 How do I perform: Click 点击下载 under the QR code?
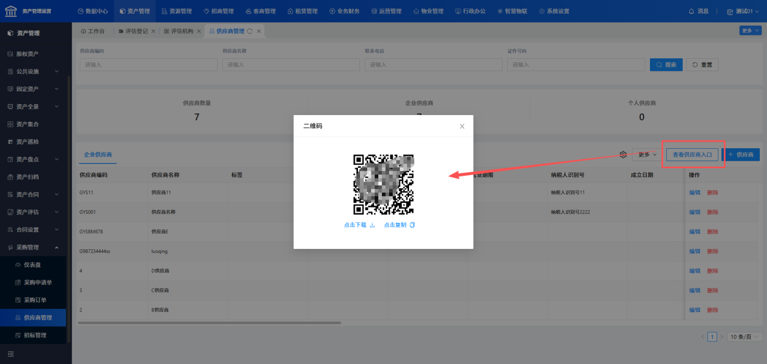point(359,225)
